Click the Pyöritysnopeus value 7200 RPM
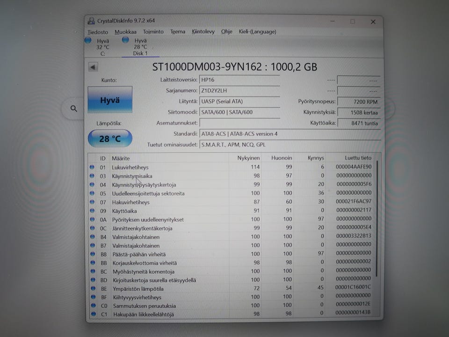 (359, 102)
